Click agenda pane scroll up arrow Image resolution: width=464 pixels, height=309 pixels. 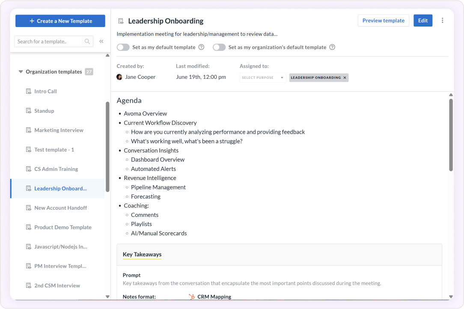451,95
